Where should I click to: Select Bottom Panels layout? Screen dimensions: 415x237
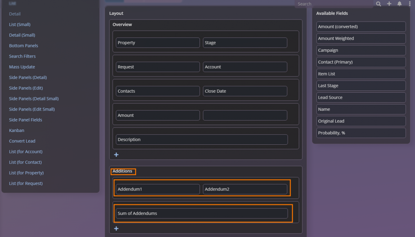coord(24,46)
